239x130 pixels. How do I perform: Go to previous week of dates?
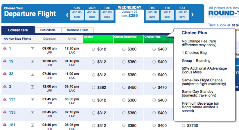click(67, 15)
